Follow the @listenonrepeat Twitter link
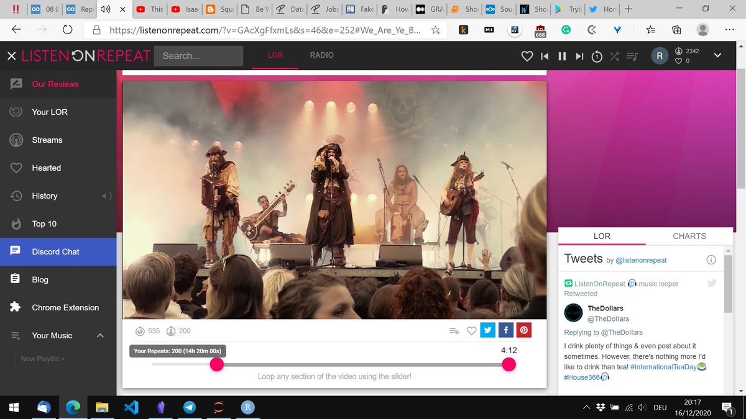Screen dimensions: 746x419 tap(640, 260)
